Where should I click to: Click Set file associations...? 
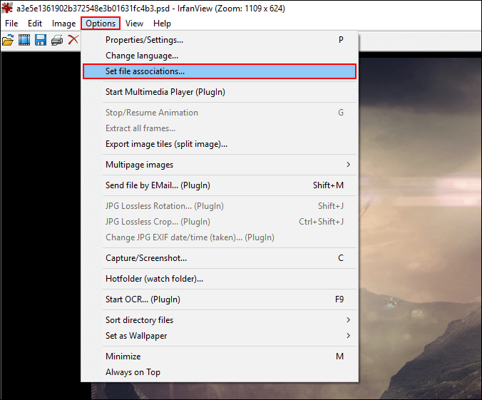coord(220,71)
